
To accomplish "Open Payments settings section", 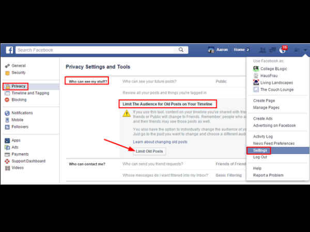I will pyautogui.click(x=20, y=154).
